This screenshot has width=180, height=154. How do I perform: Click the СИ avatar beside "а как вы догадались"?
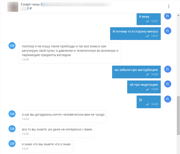point(12,114)
